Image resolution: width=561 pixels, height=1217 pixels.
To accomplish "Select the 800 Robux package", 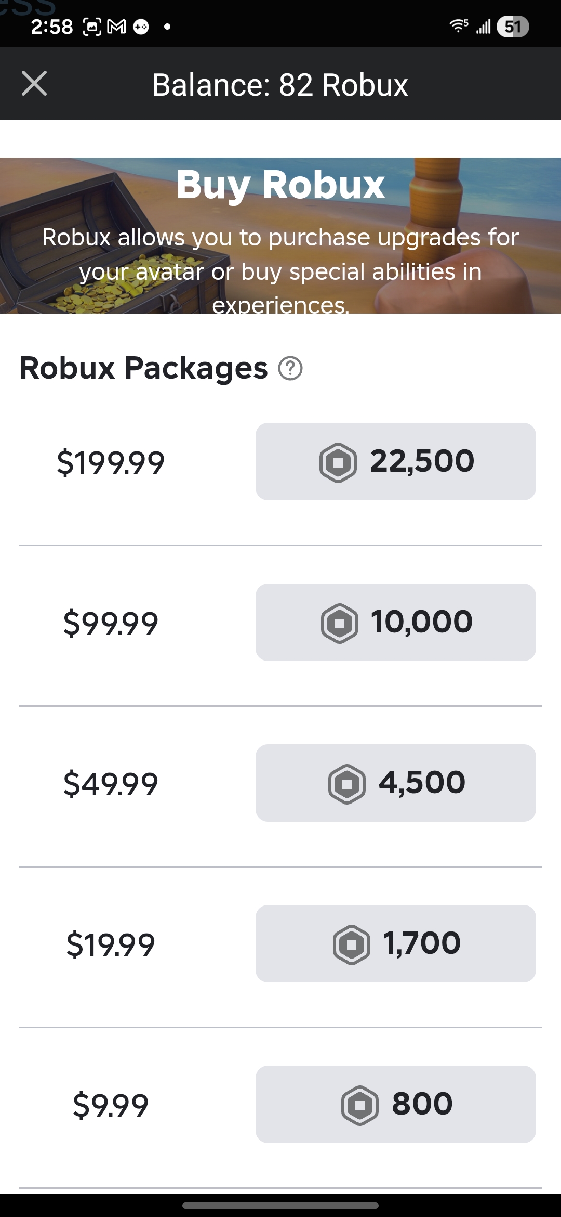I will (x=395, y=1104).
